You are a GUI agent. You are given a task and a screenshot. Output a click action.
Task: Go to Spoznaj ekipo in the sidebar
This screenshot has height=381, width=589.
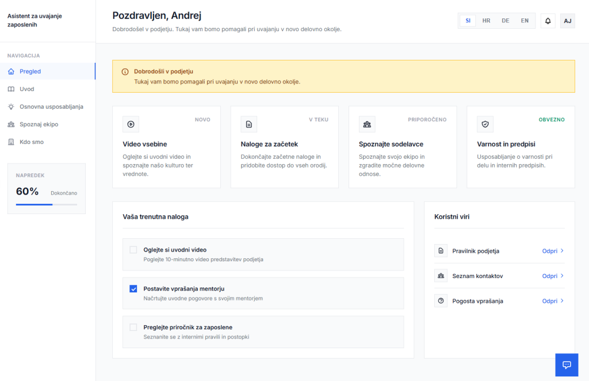pos(39,124)
